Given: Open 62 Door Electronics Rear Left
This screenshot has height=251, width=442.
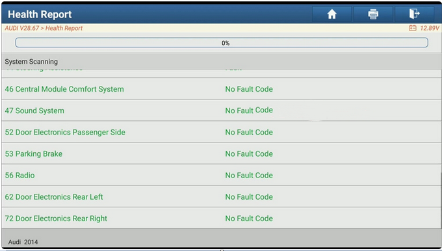Looking at the screenshot, I should [221, 197].
